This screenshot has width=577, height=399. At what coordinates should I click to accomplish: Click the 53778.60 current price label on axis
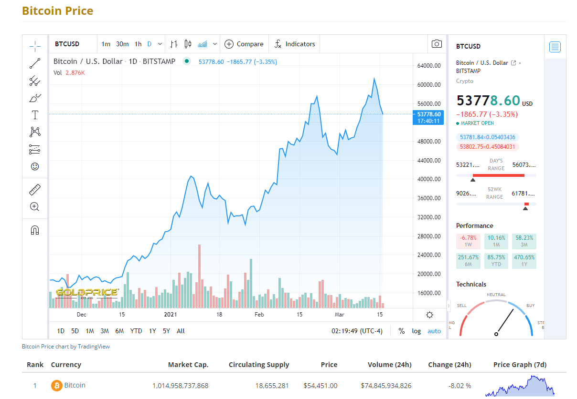pyautogui.click(x=428, y=117)
